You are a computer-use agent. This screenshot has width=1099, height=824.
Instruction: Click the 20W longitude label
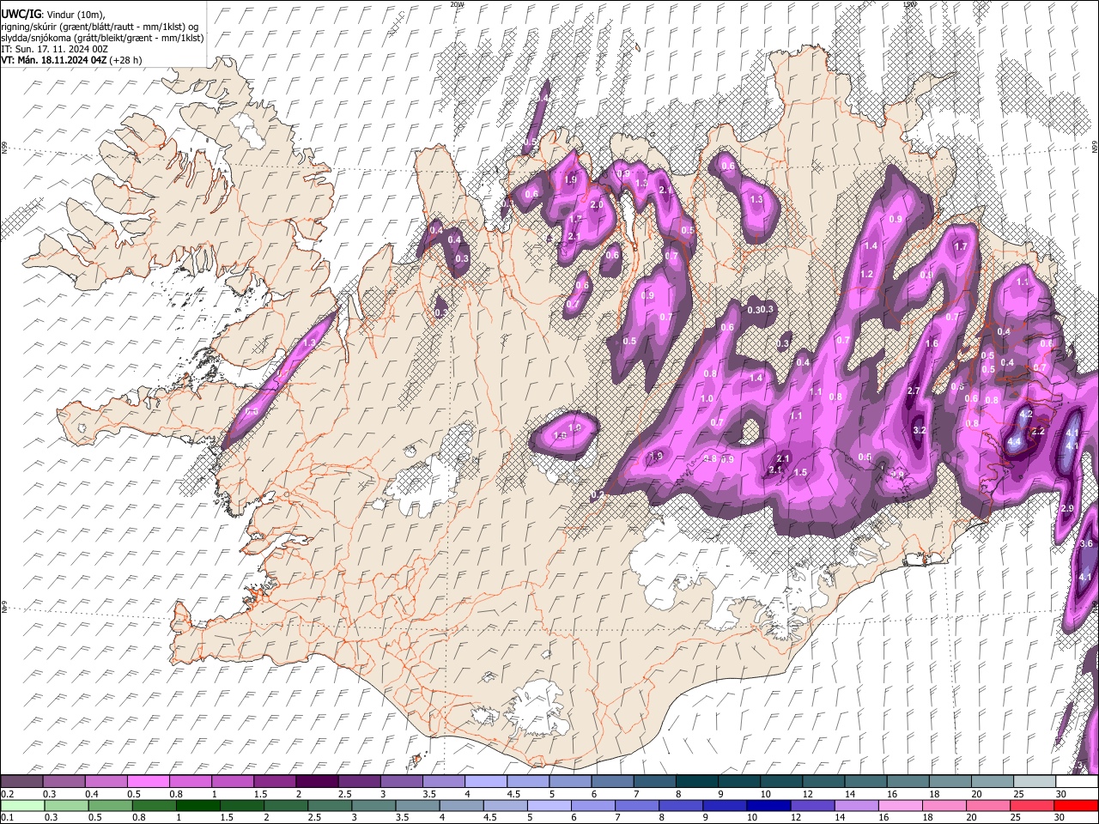coord(457,4)
